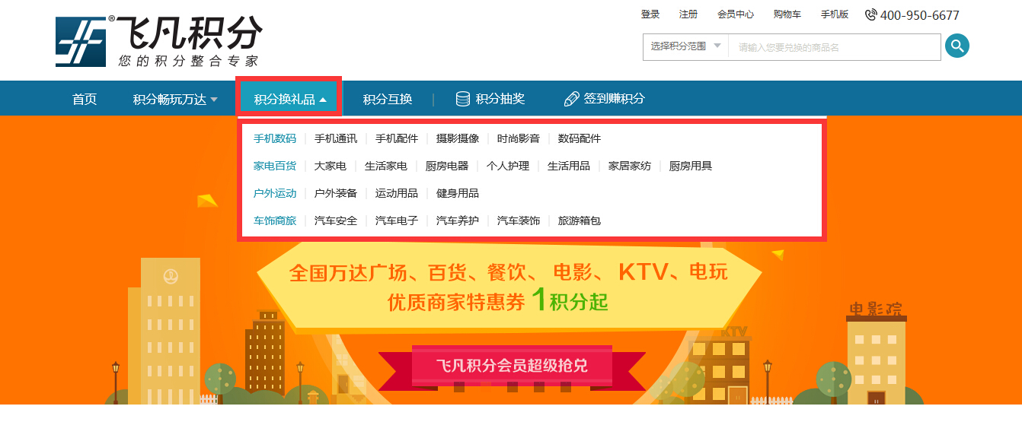
Task: Go to 首页 in navigation bar
Action: (85, 99)
